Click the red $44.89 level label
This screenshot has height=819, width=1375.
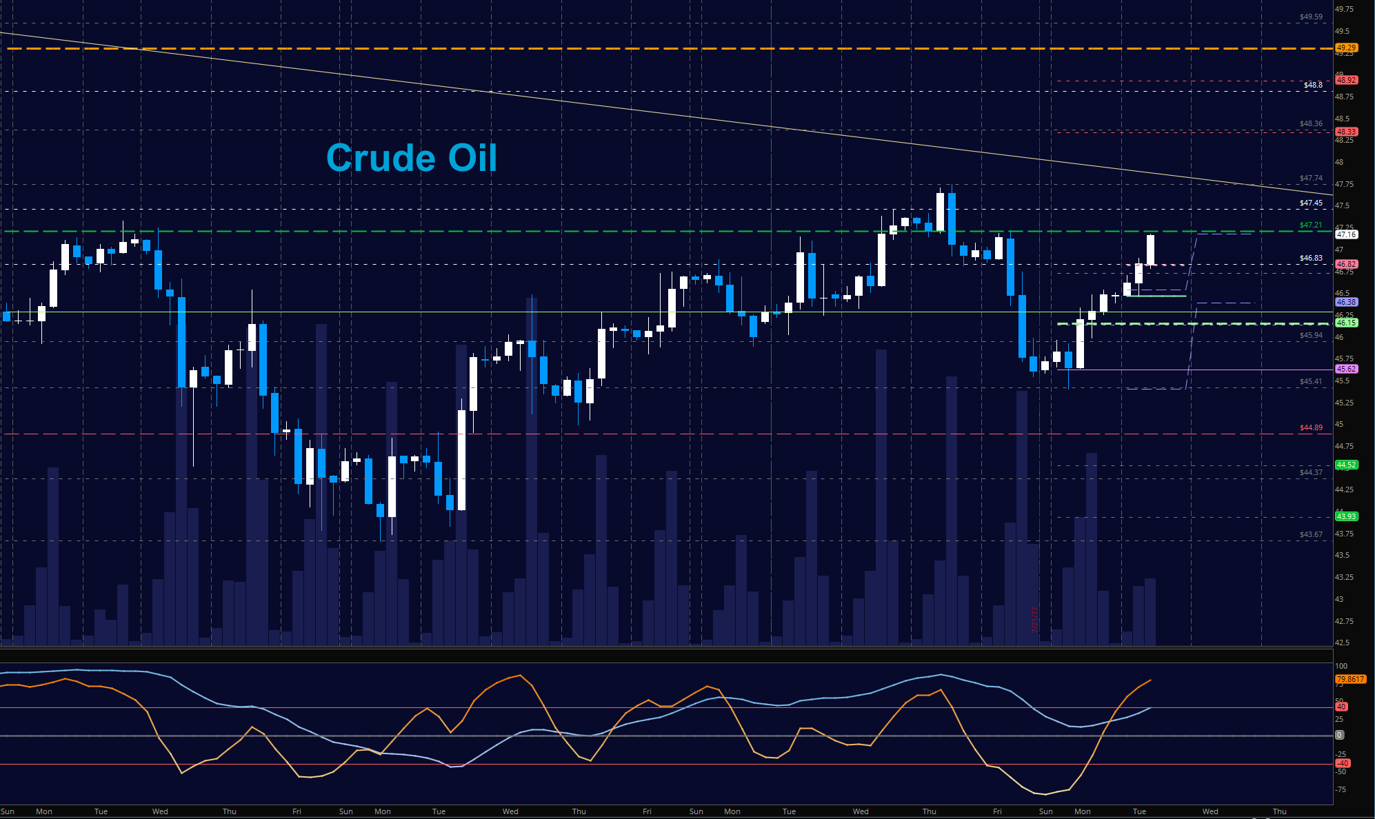1311,427
